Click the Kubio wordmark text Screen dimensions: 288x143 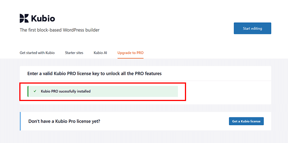point(43,19)
